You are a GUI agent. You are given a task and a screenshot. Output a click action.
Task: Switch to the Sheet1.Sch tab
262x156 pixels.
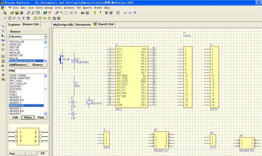[104, 24]
